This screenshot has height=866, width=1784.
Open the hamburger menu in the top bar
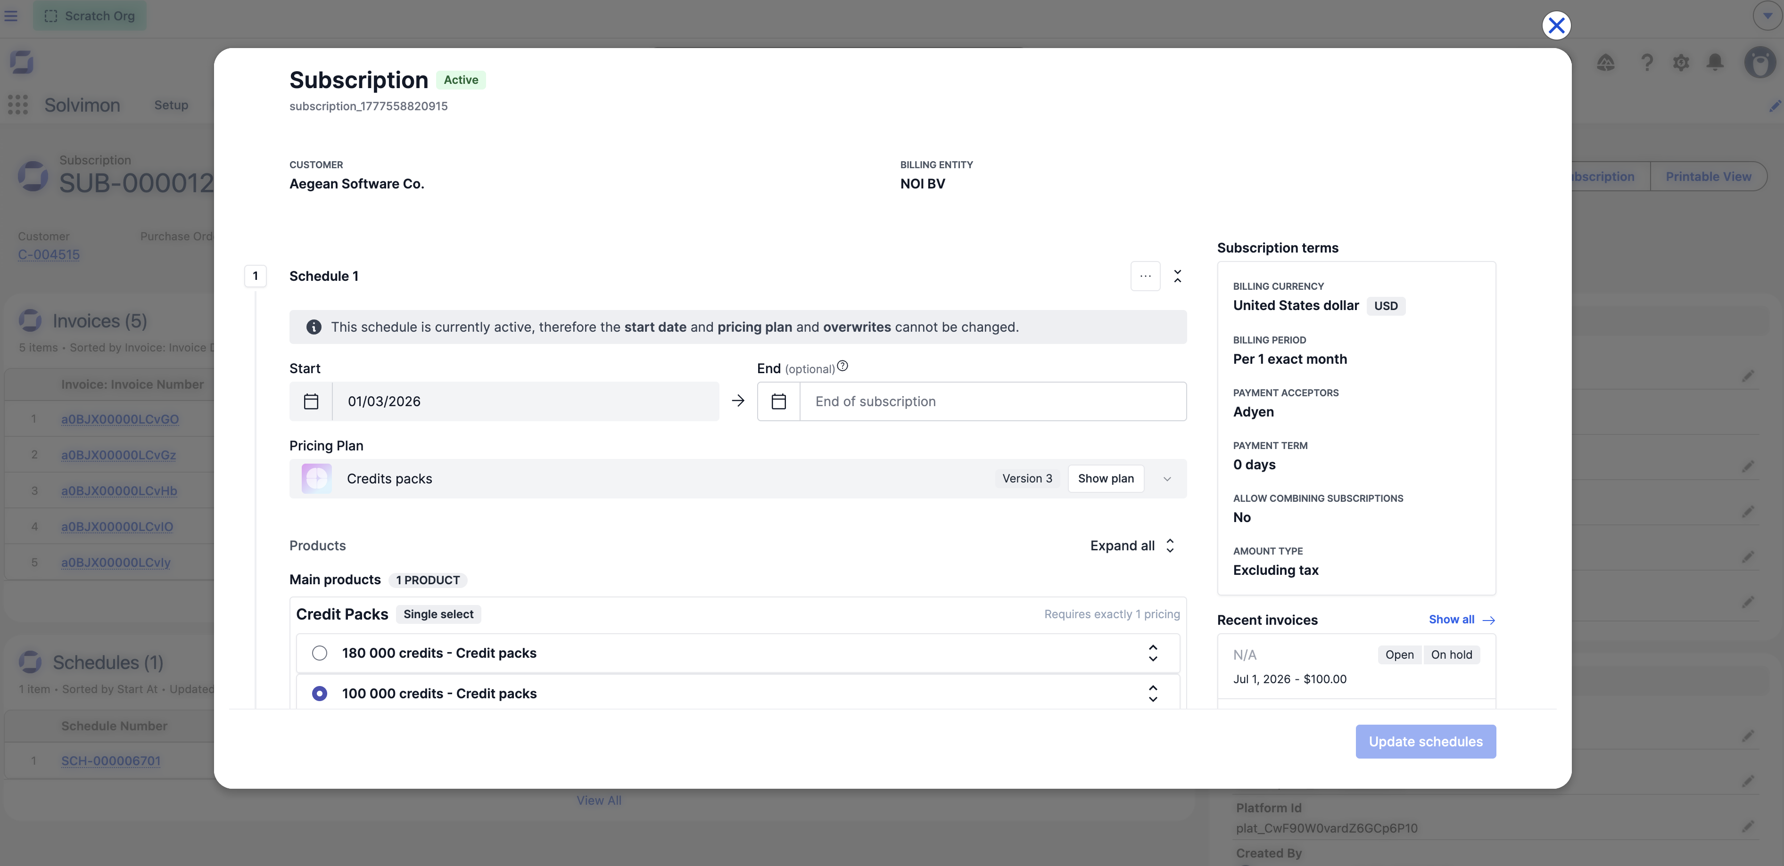pyautogui.click(x=11, y=15)
